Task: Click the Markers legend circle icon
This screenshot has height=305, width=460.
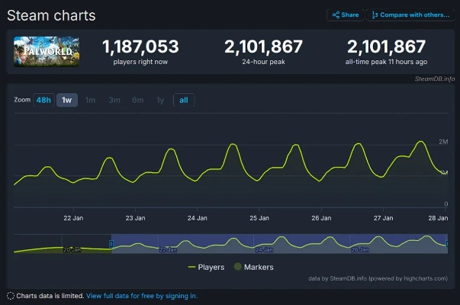Action: (x=238, y=267)
